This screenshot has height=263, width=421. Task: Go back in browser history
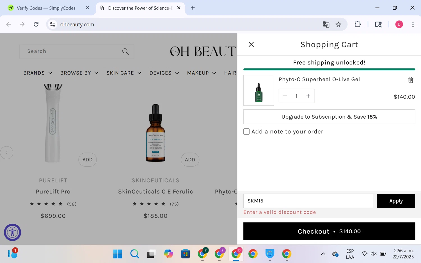[x=8, y=24]
